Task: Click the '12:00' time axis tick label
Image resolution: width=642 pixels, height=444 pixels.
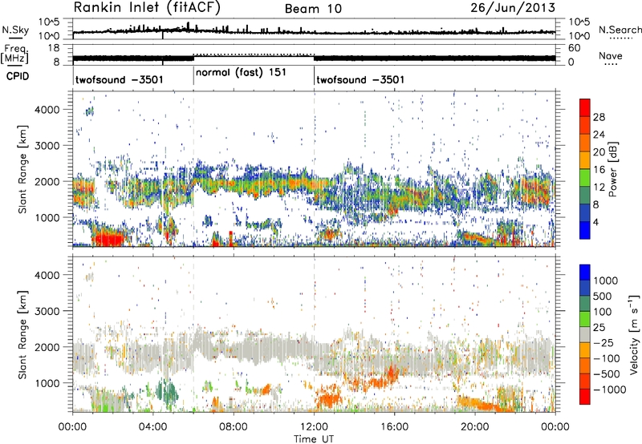Action: click(314, 427)
